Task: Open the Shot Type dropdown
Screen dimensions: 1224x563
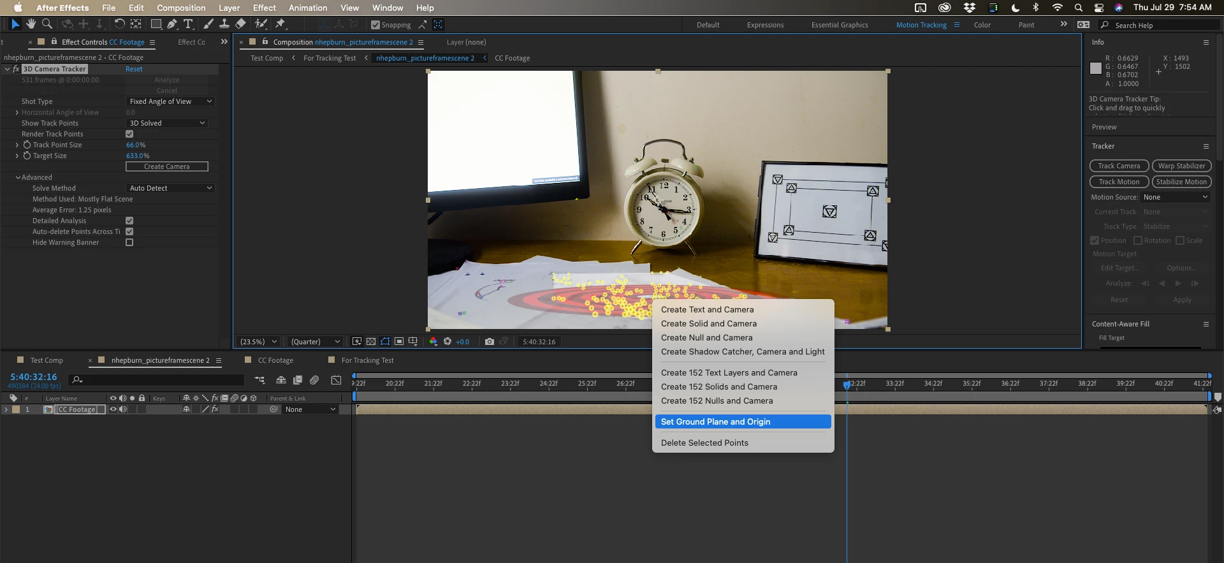Action: 170,101
